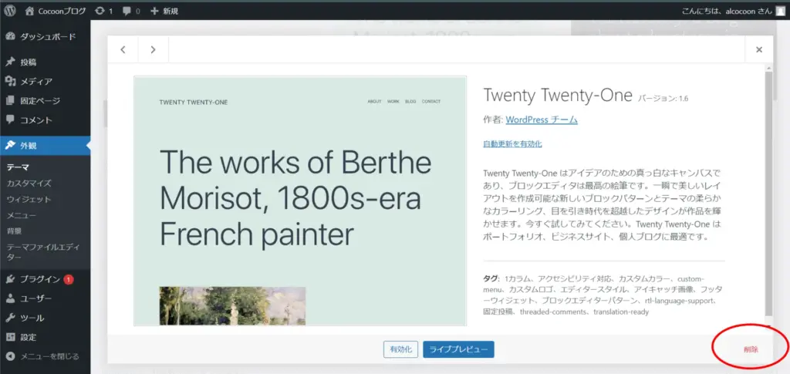Click the こんにちは、alcocoon さん greeting
This screenshot has height=374, width=790.
pos(726,11)
